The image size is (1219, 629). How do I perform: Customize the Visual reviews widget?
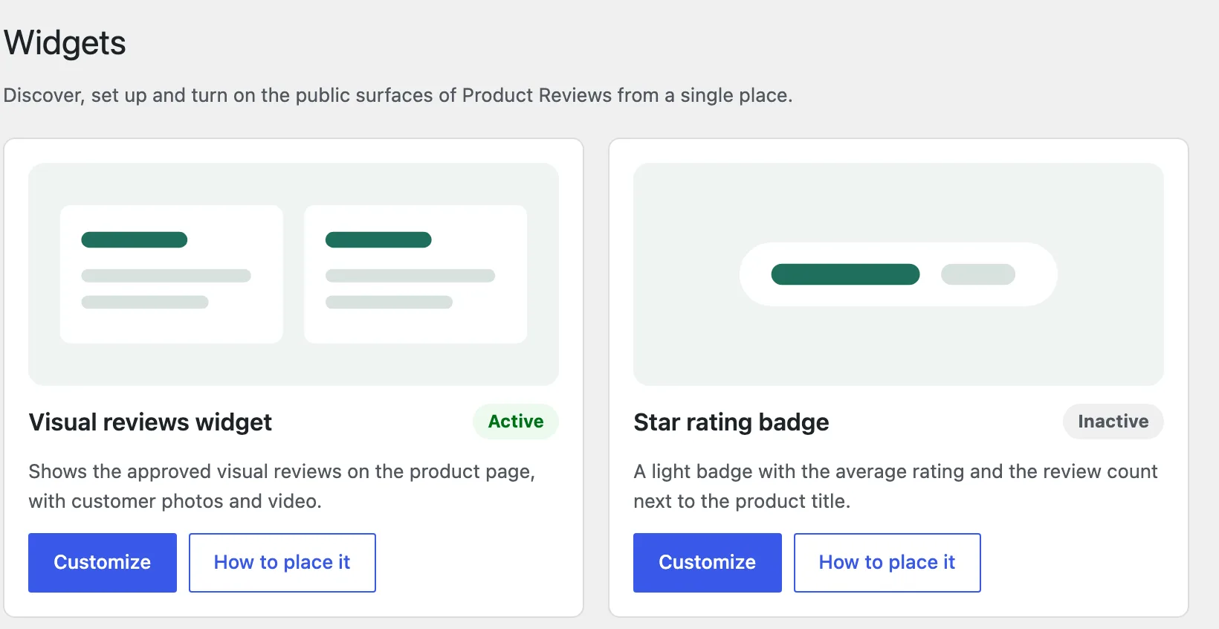103,563
